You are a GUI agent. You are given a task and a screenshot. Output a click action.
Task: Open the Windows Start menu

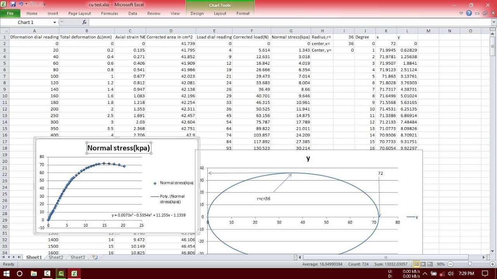click(x=7, y=274)
